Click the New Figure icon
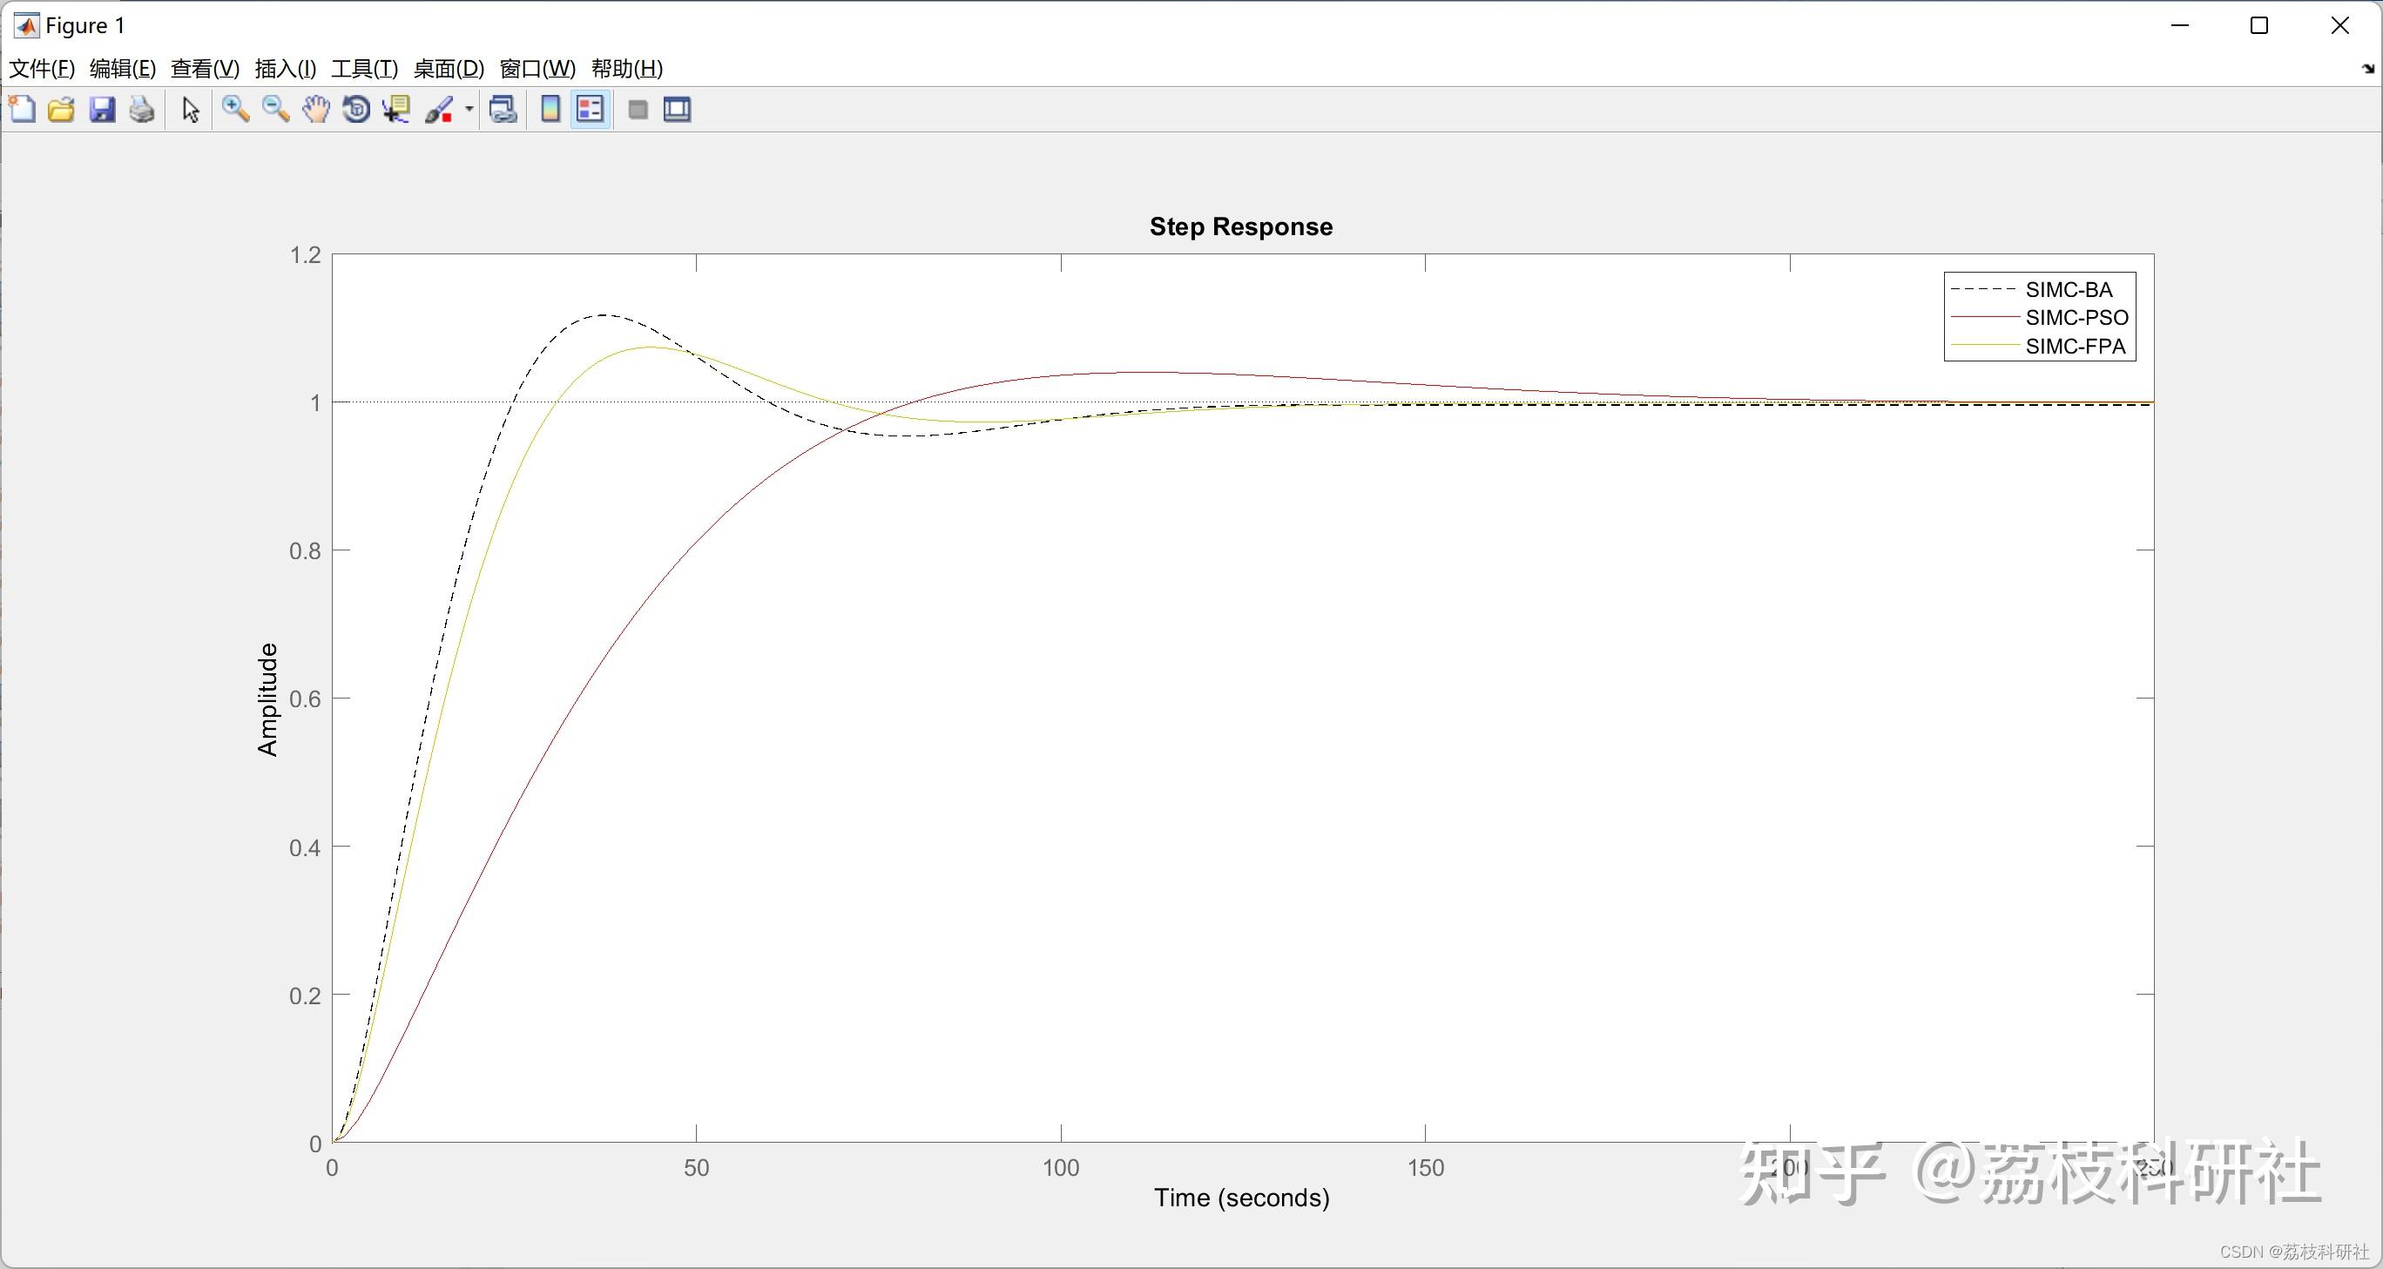Viewport: 2383px width, 1269px height. click(x=22, y=109)
